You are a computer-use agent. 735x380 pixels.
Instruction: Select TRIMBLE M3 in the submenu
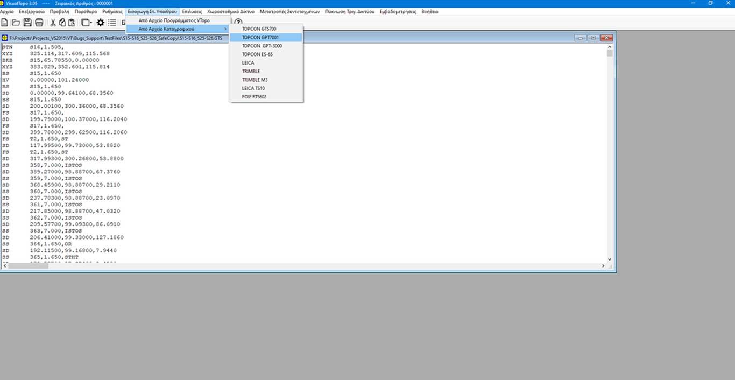(x=255, y=80)
